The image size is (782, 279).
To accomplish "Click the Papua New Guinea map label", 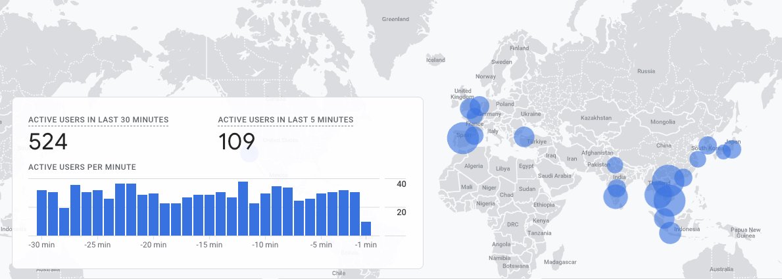I will click(746, 233).
